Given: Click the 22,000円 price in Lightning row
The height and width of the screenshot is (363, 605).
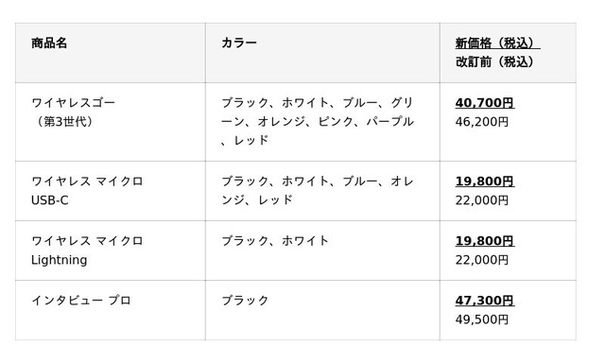Looking at the screenshot, I should (x=482, y=260).
